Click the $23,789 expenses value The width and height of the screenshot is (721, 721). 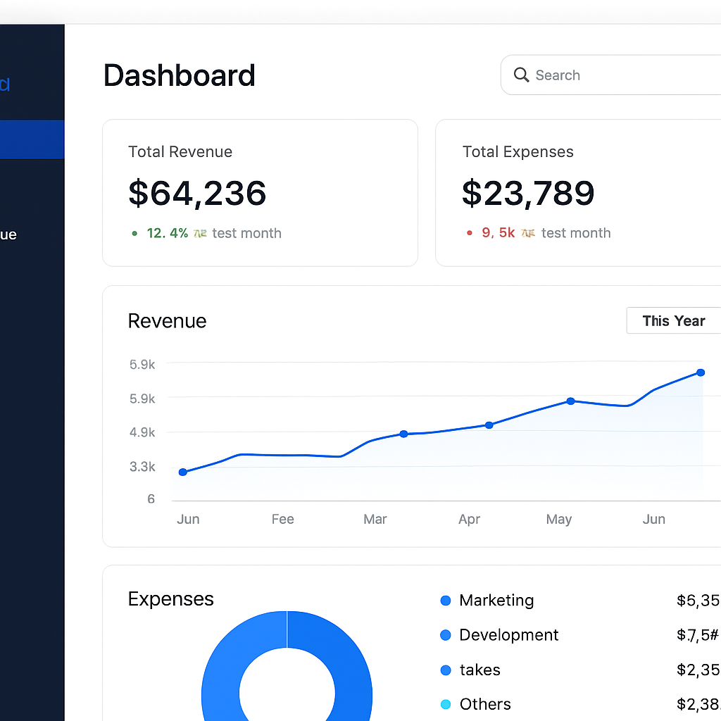(x=528, y=193)
